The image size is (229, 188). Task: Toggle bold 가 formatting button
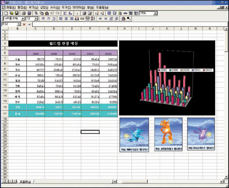click(x=43, y=18)
